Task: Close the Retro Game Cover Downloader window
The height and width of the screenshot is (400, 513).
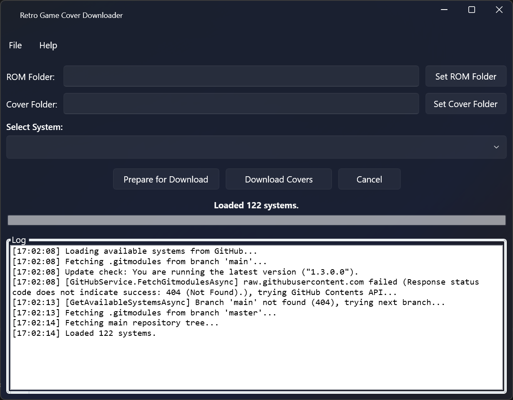Action: point(499,10)
